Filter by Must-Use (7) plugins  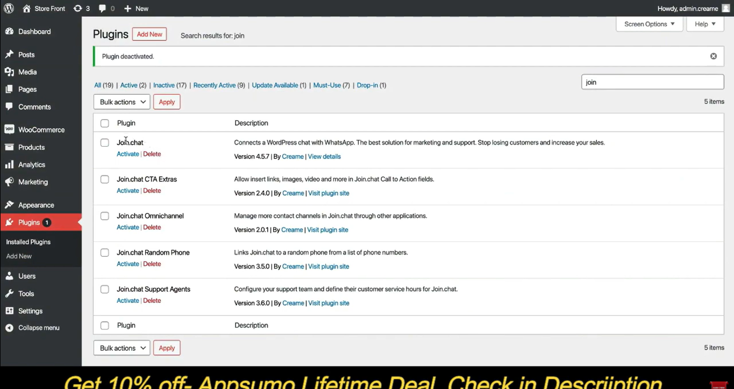coord(331,85)
